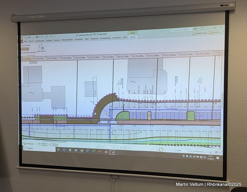Click the new tab plus button
This screenshot has height=192, width=247.
(216, 53)
